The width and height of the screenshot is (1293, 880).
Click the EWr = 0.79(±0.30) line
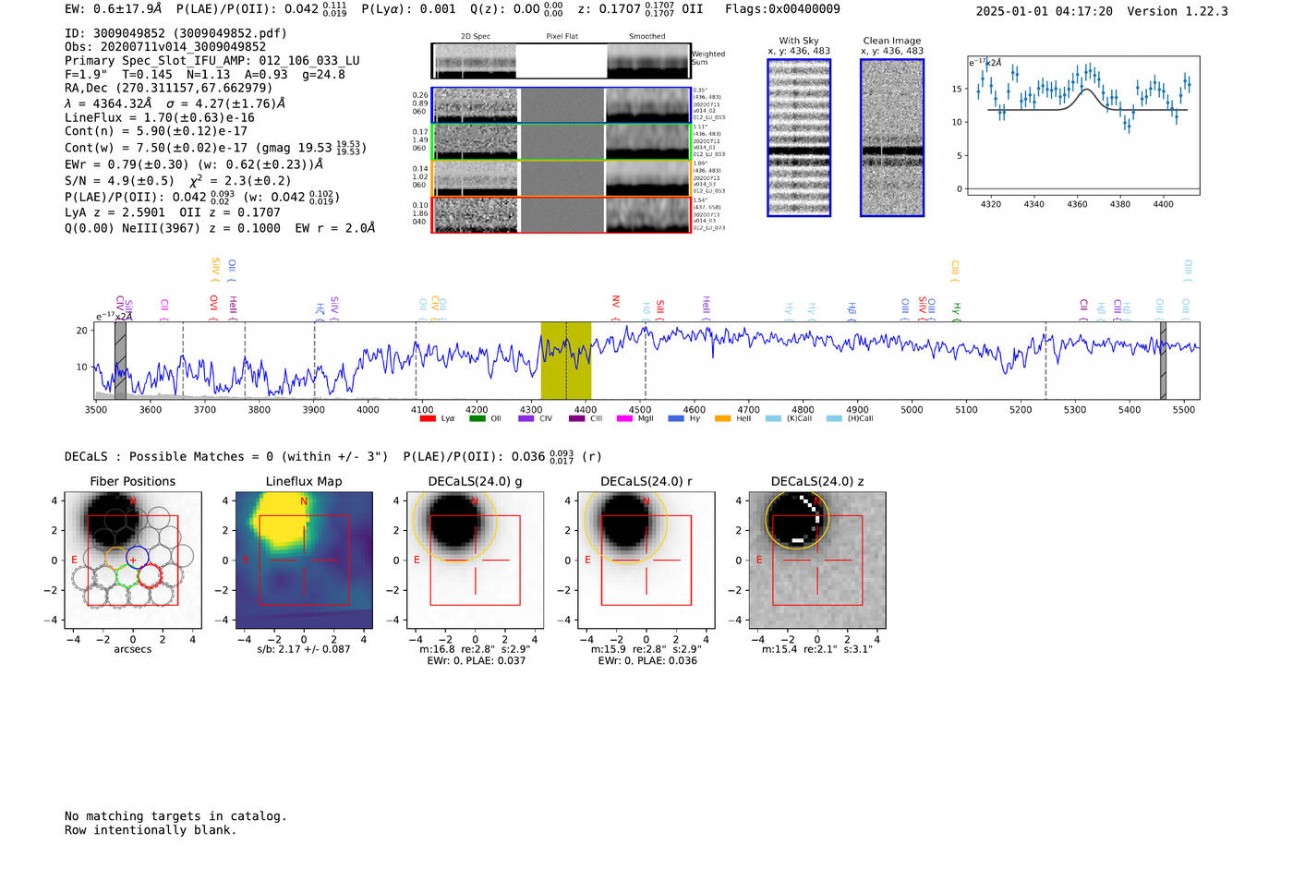194,164
